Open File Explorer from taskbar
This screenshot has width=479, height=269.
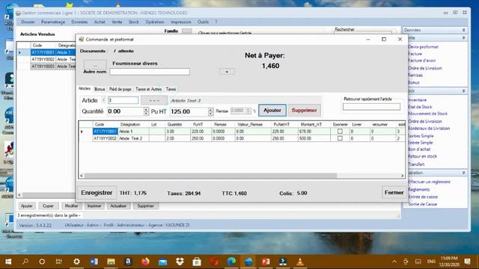[111, 262]
